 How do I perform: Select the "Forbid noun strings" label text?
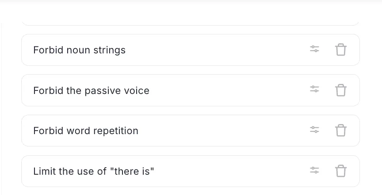point(80,50)
